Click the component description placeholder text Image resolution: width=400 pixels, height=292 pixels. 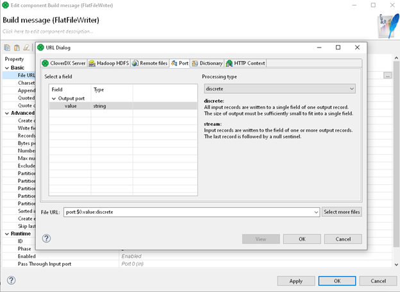point(47,31)
